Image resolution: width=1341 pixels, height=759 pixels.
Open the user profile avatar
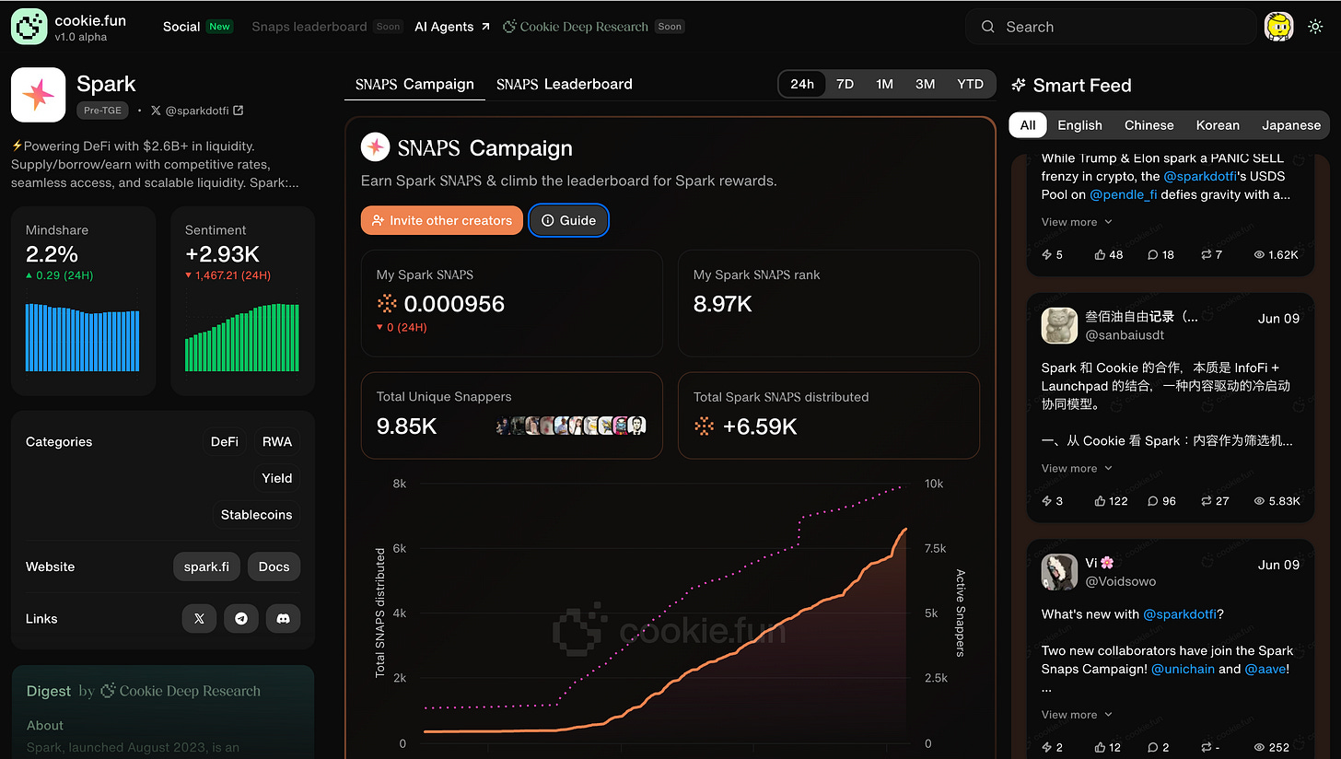coord(1279,27)
